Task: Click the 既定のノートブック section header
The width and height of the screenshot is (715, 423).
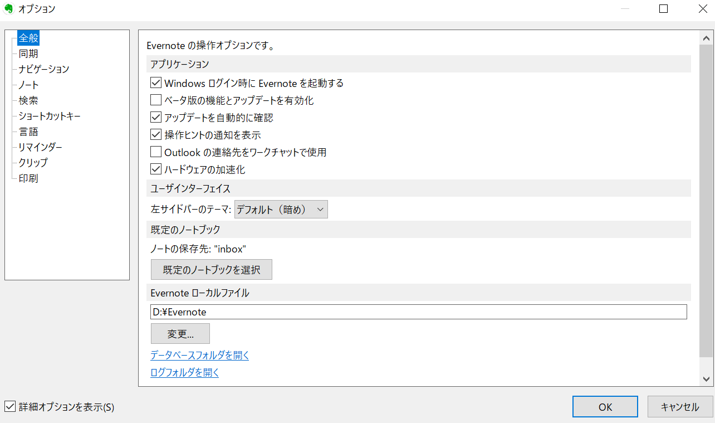Action: coord(419,229)
